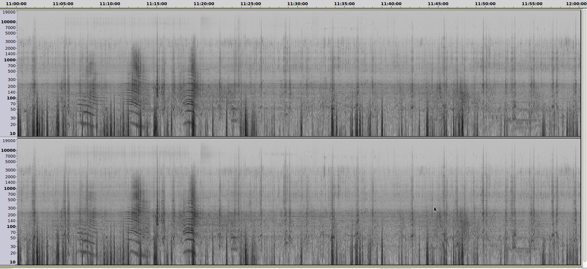
Task: Click 300 label on top channel frequency scale
Action: pyautogui.click(x=12, y=80)
